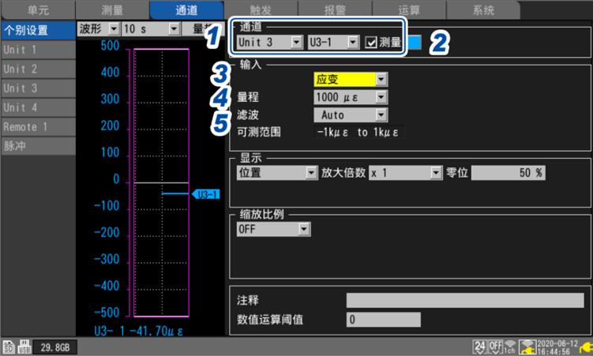Click the 24 indicator icon in status bar
Viewport: 593px width, 356px height.
pyautogui.click(x=479, y=347)
